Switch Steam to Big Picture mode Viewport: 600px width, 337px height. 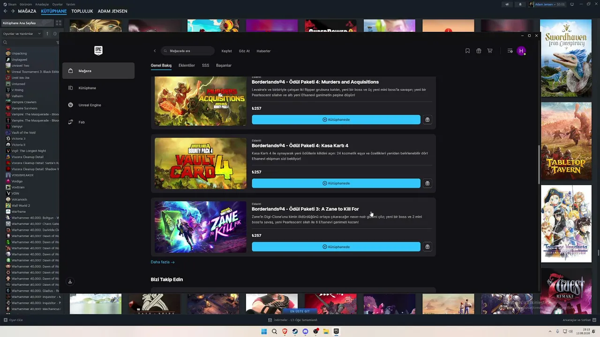click(x=572, y=4)
